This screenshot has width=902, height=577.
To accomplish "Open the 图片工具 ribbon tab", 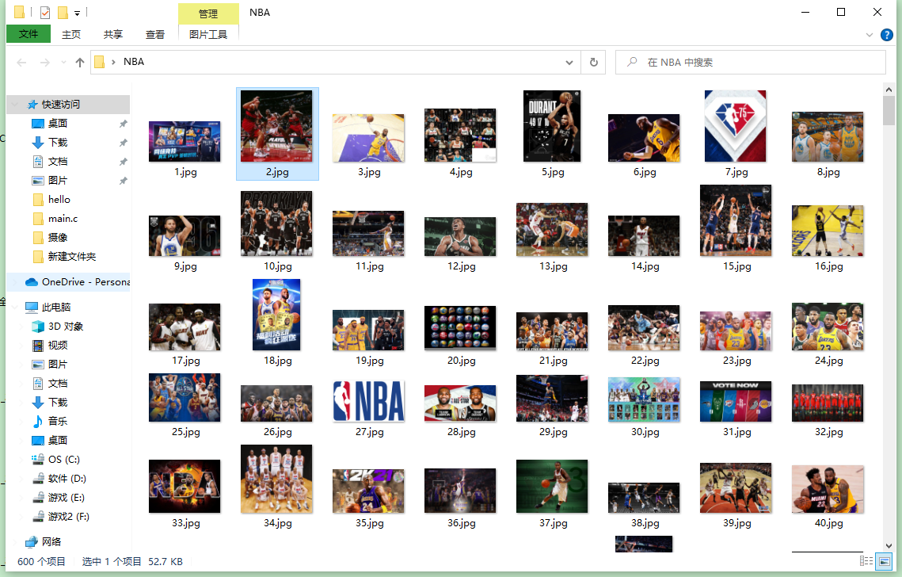I will tap(208, 35).
